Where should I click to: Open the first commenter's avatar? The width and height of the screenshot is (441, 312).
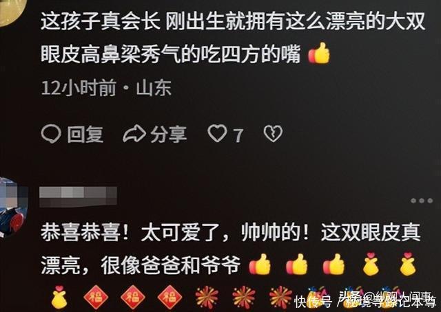(10, 11)
